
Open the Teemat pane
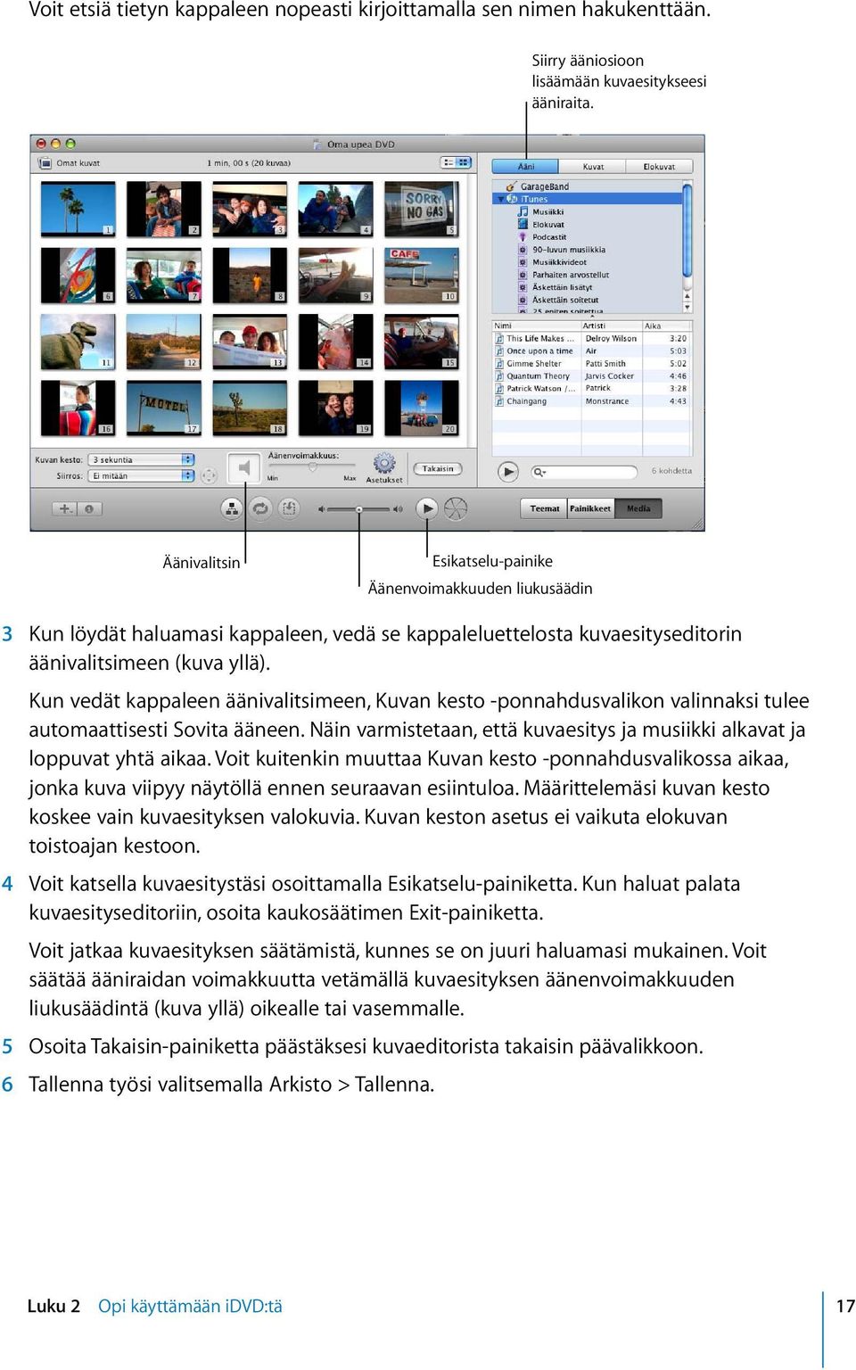pyautogui.click(x=544, y=508)
